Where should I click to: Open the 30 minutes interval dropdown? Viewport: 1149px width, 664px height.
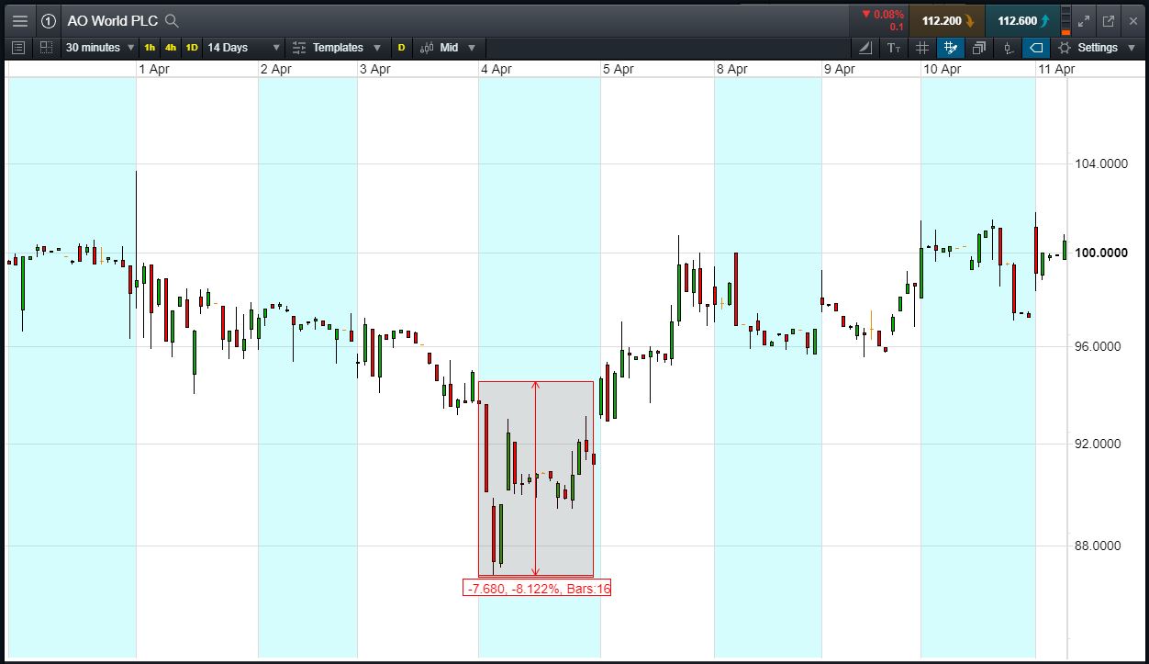point(100,47)
